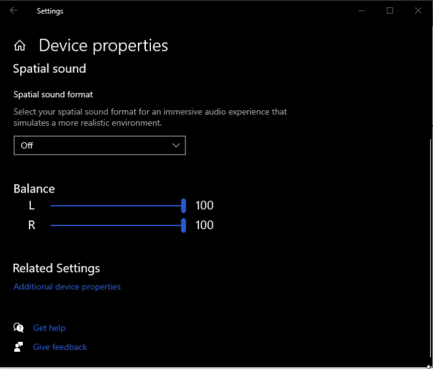Viewport: 433px width, 369px height.
Task: Click the Get help chat bubble icon
Action: point(19,328)
